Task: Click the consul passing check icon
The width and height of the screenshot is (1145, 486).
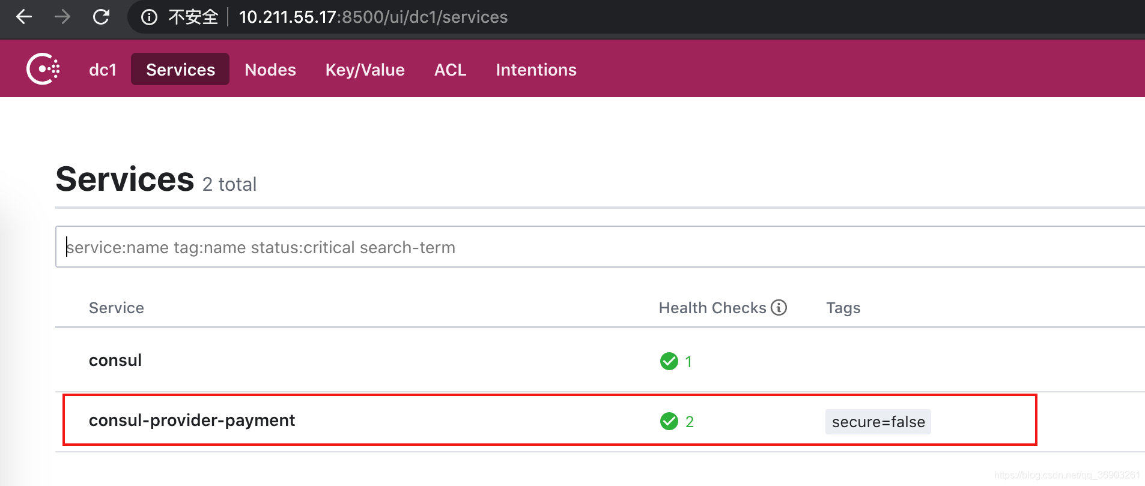Action: 669,361
